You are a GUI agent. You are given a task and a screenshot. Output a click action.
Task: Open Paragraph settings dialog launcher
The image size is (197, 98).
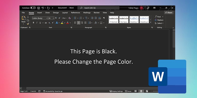[x=106, y=27]
